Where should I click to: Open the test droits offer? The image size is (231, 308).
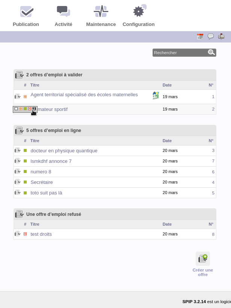[41, 234]
